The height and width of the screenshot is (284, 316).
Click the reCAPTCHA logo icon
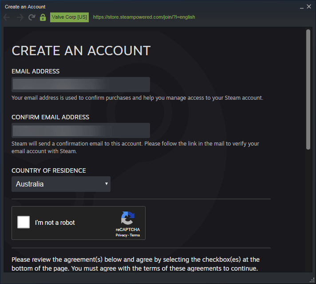point(128,218)
